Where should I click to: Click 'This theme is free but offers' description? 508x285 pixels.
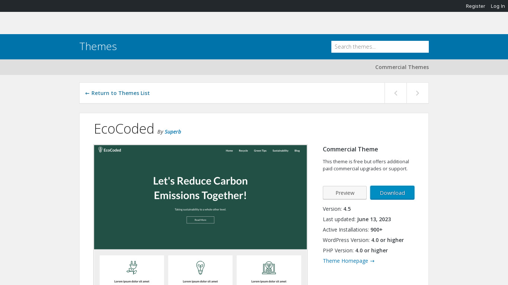pos(366,165)
